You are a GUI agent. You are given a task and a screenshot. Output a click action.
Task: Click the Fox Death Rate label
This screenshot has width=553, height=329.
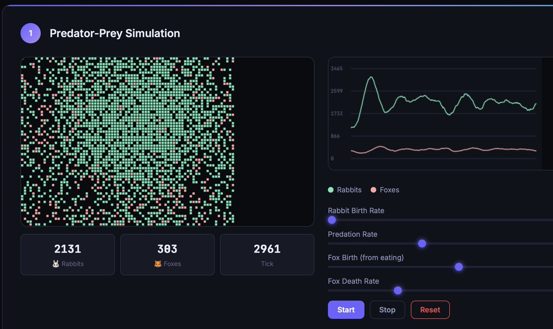click(353, 281)
